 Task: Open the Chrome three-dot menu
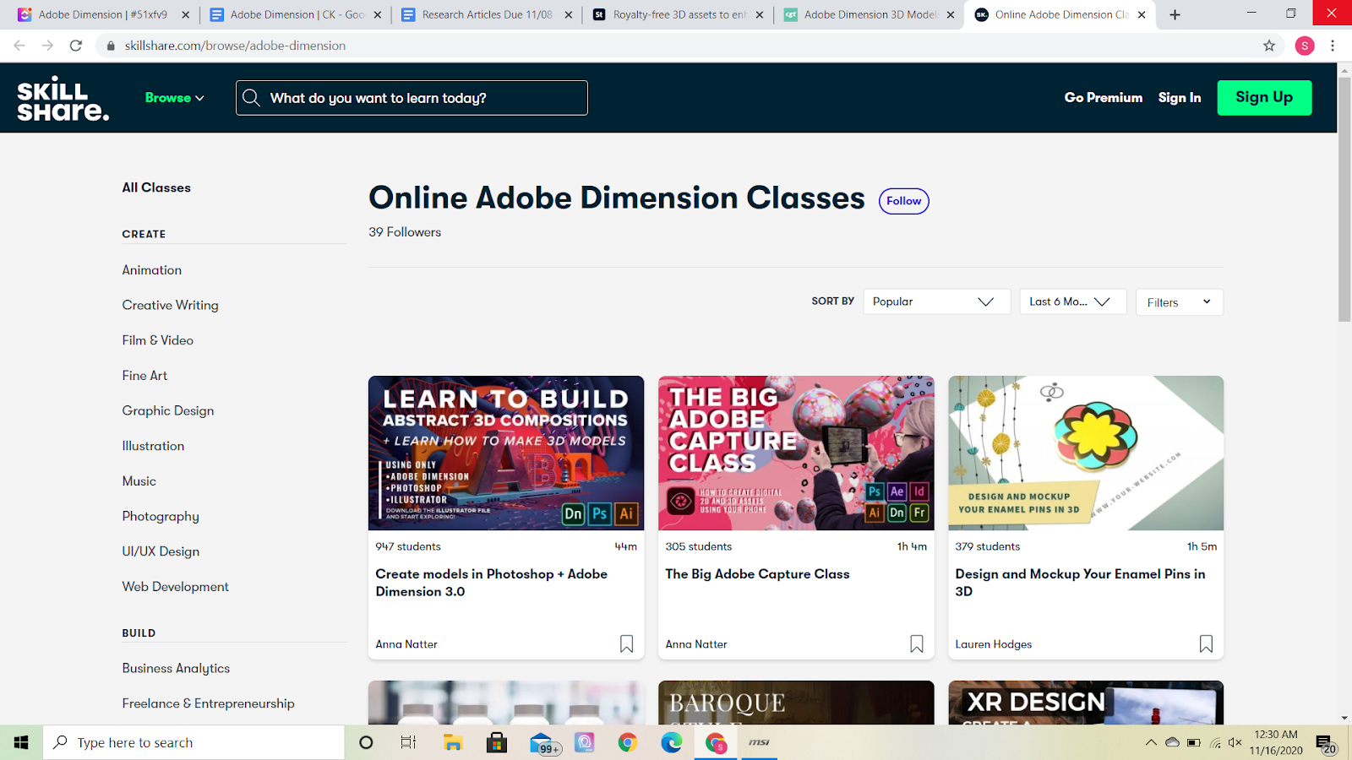1333,46
